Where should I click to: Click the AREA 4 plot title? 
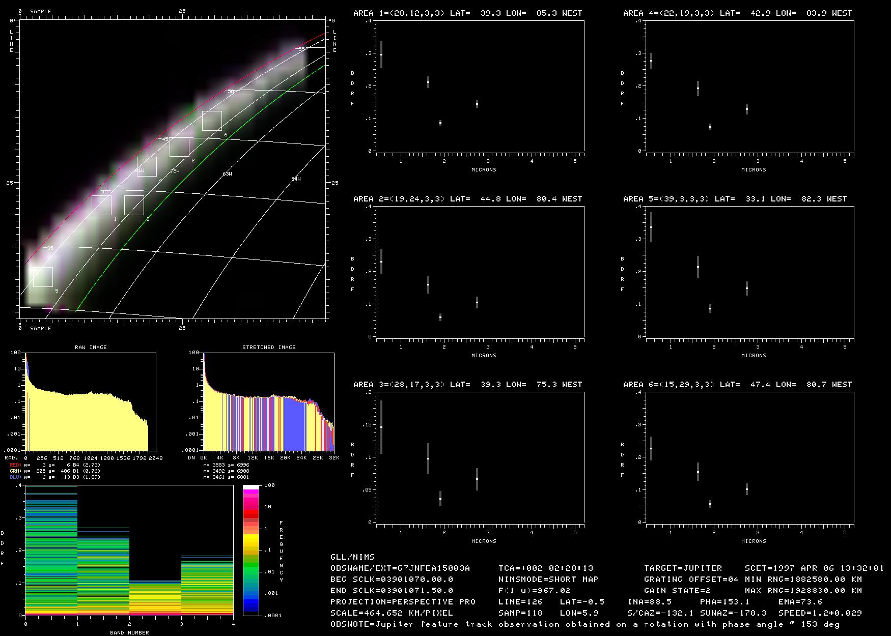(x=737, y=13)
